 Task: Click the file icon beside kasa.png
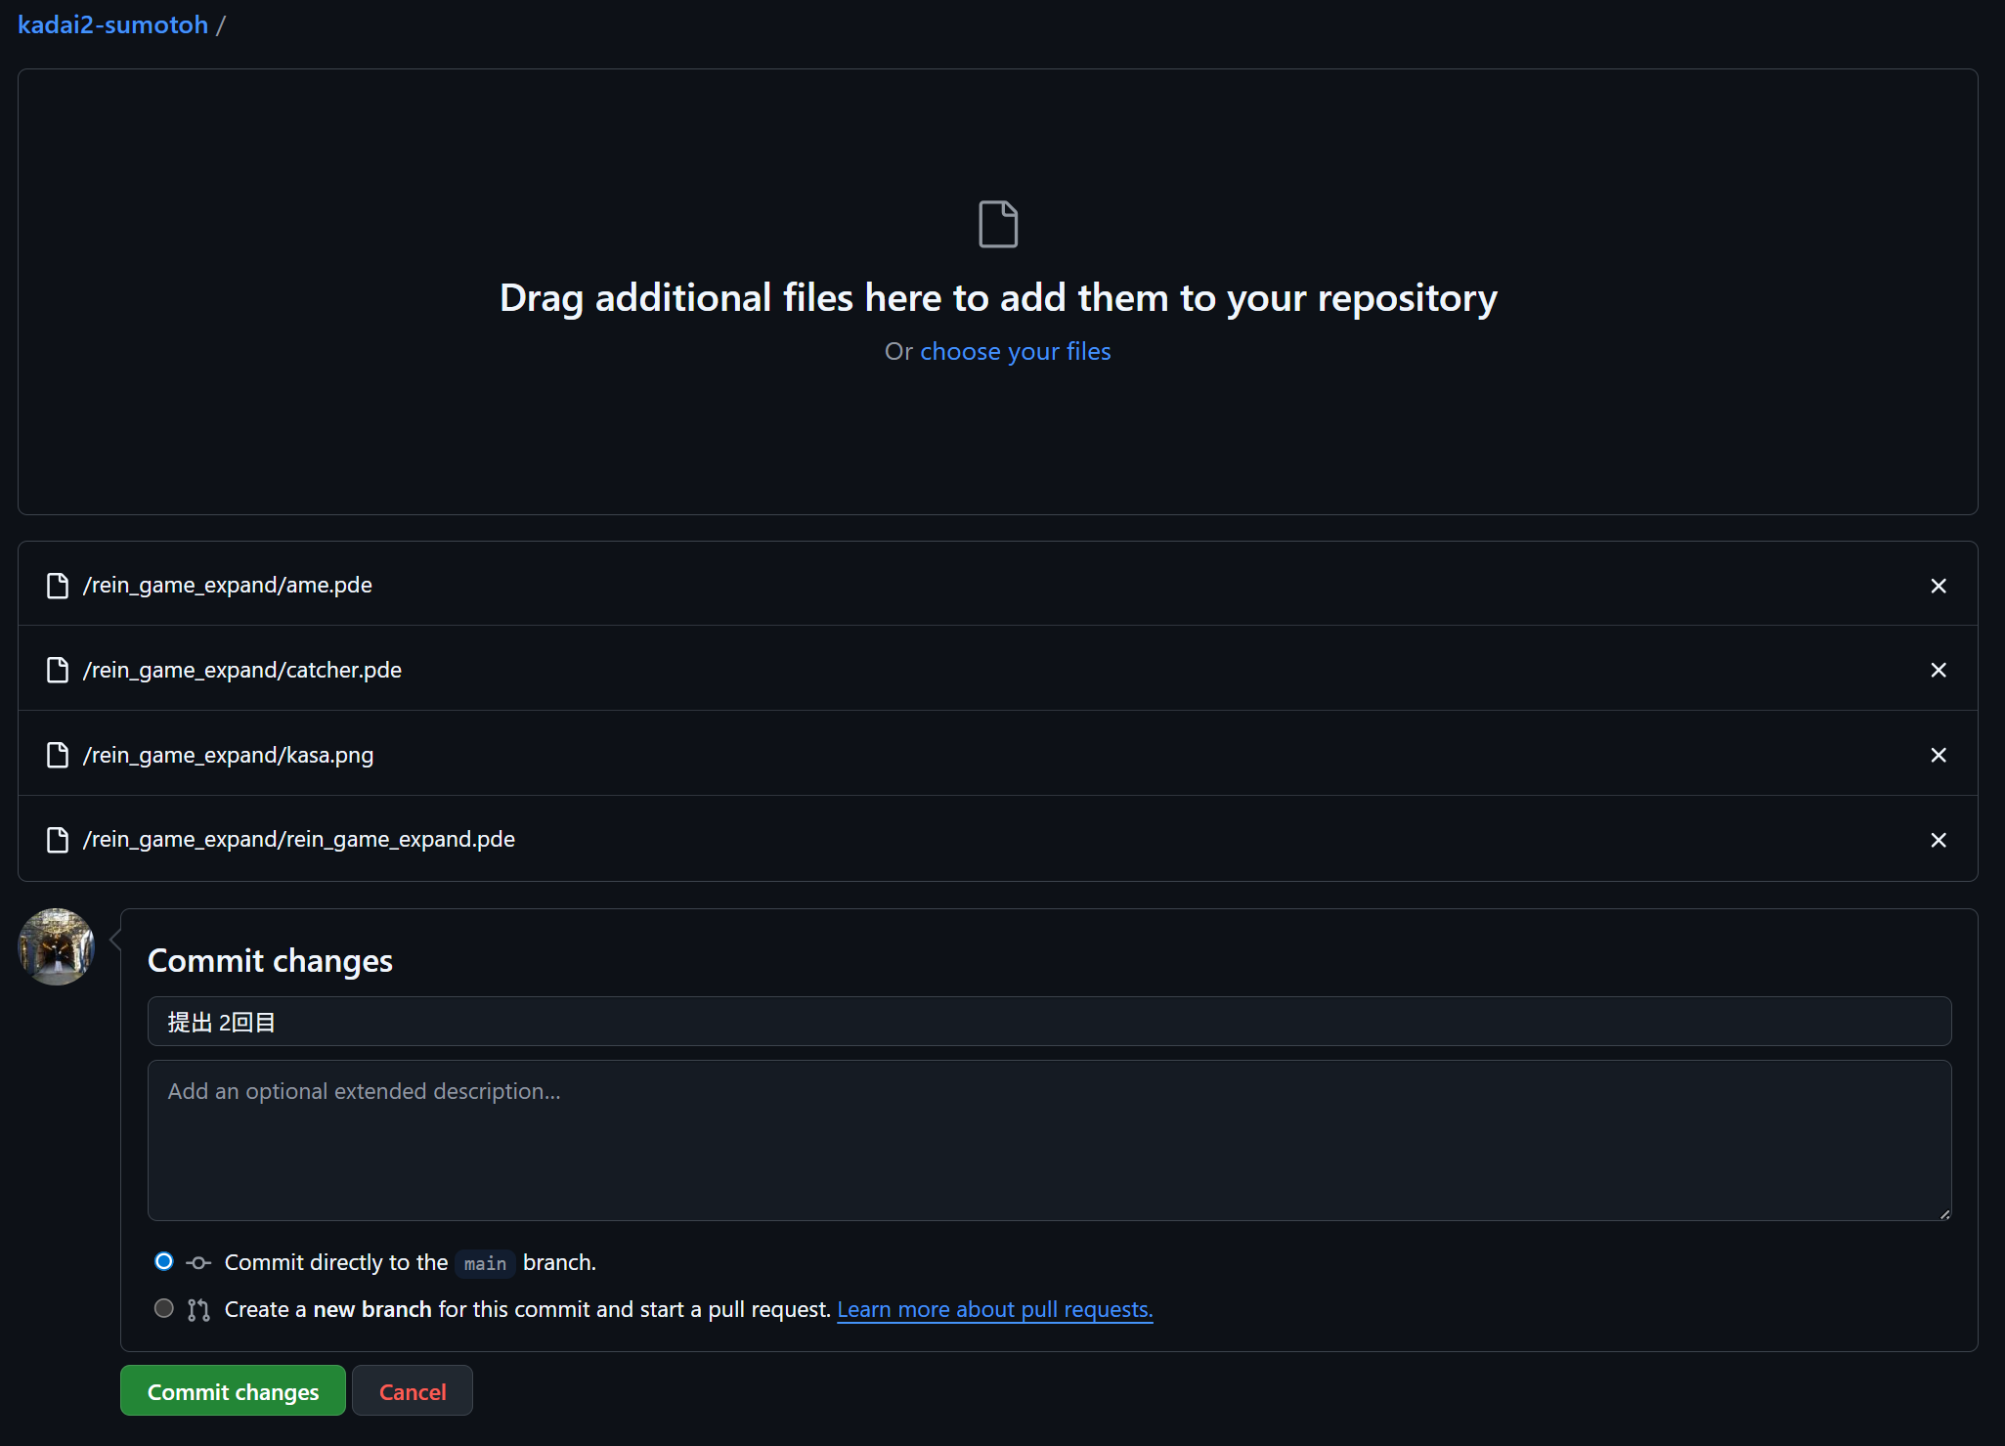point(58,755)
